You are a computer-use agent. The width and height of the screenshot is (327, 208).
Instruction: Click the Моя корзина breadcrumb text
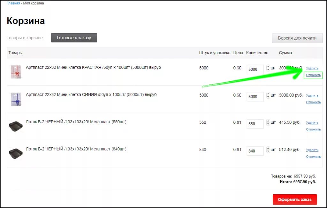[x=33, y=3]
